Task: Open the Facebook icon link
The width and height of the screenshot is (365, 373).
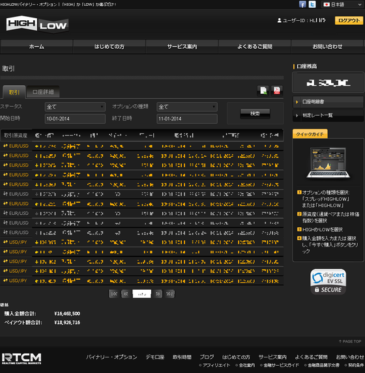Action: [x=302, y=5]
